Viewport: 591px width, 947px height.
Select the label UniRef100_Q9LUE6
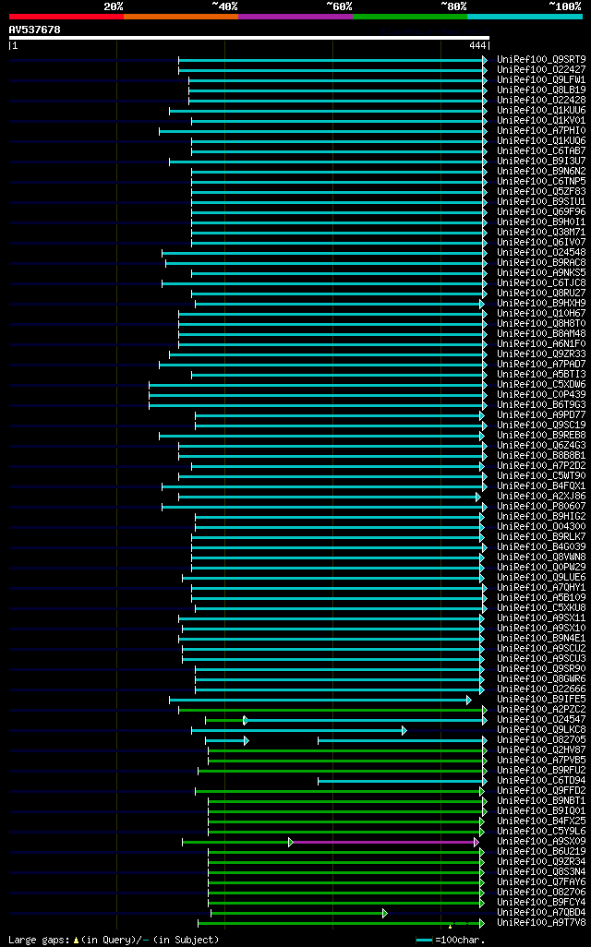point(541,578)
